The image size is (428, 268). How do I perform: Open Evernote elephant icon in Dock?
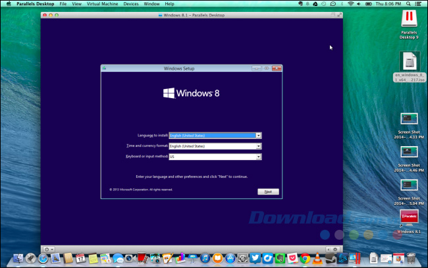click(x=280, y=258)
